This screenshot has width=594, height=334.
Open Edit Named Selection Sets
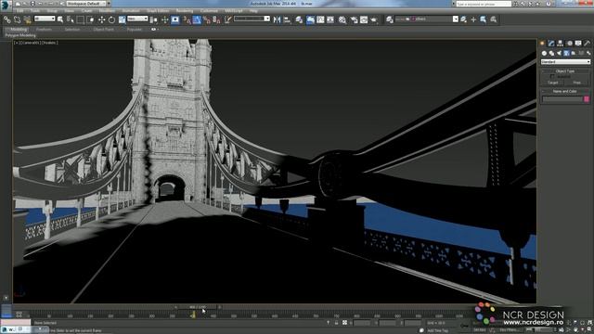click(227, 19)
